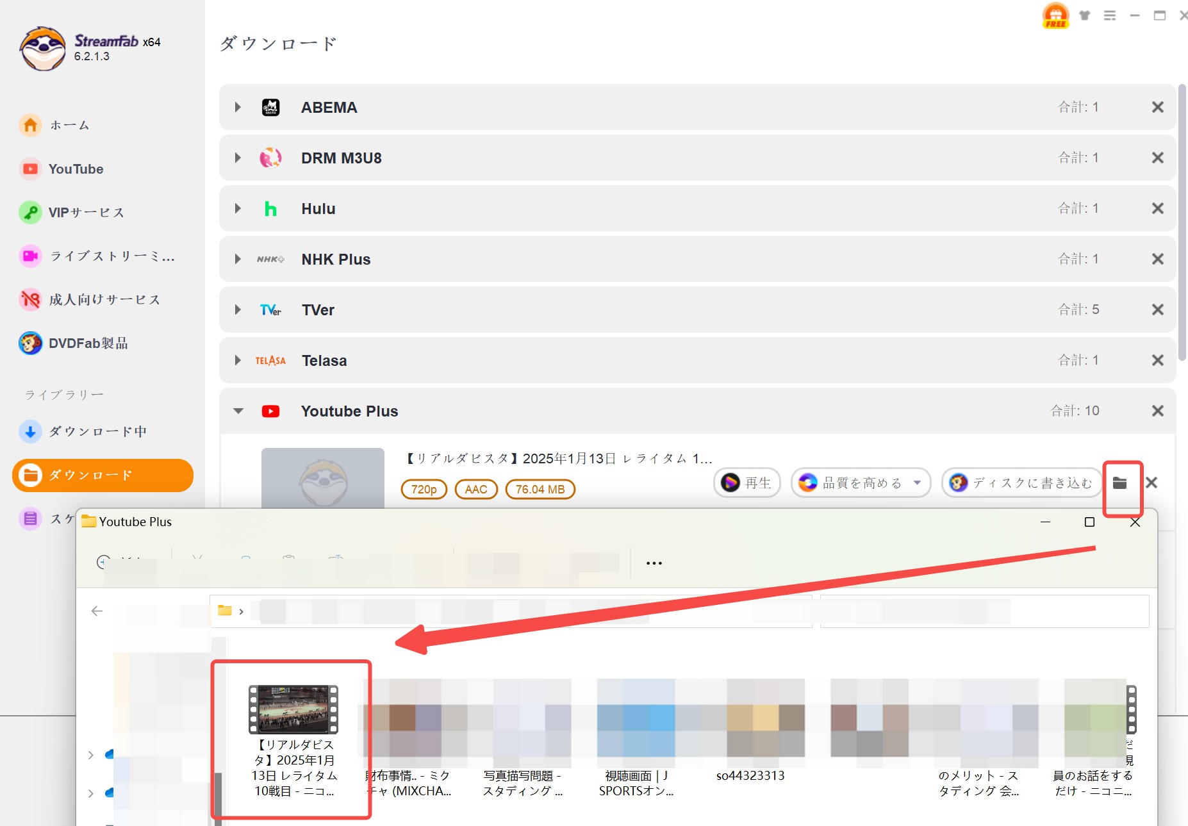Remove the Telasa group with X
Image resolution: width=1188 pixels, height=826 pixels.
pyautogui.click(x=1157, y=360)
